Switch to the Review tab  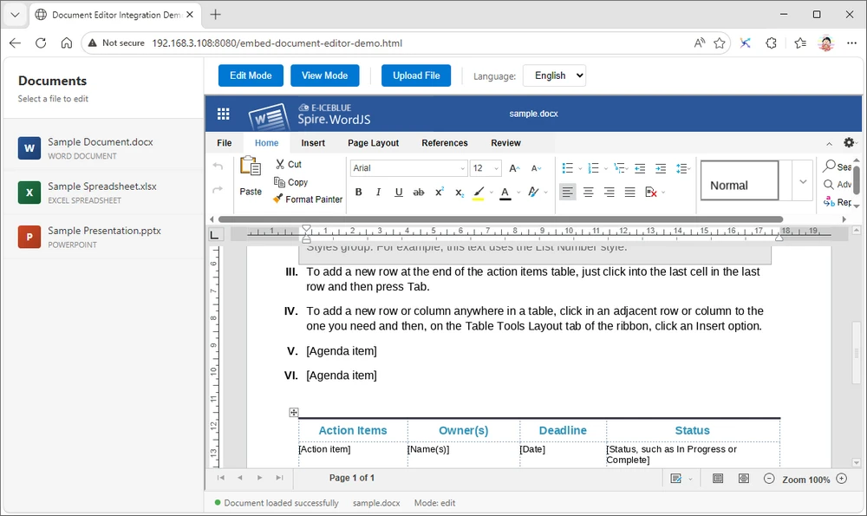pos(506,143)
